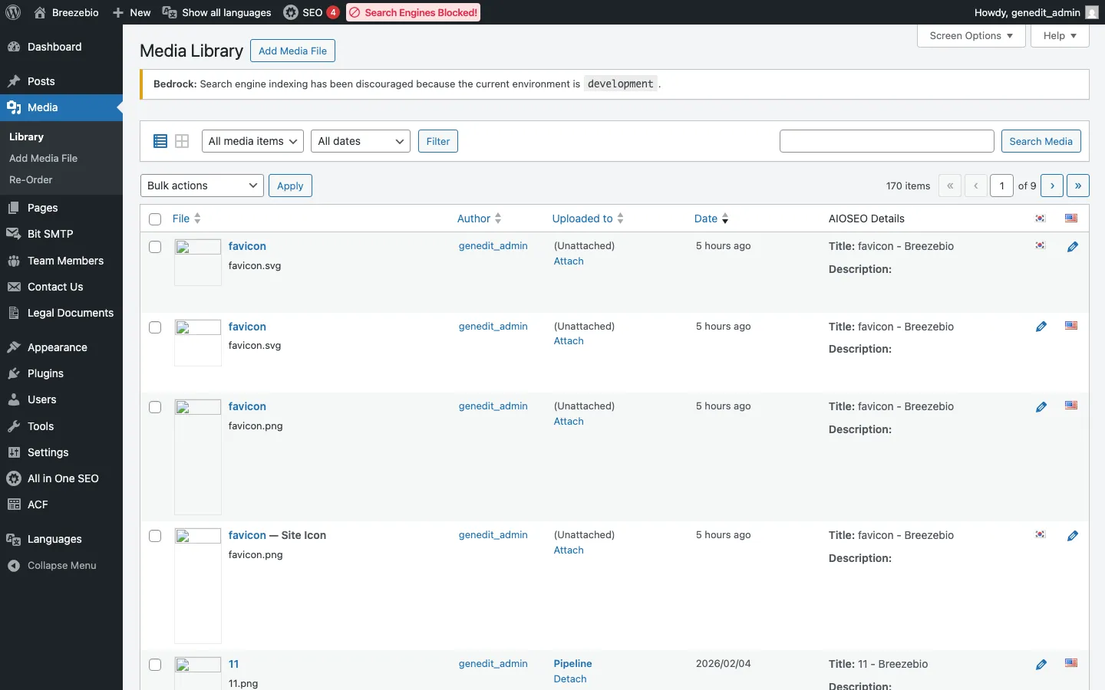1105x690 pixels.
Task: Switch to grid view mode
Action: (x=182, y=141)
